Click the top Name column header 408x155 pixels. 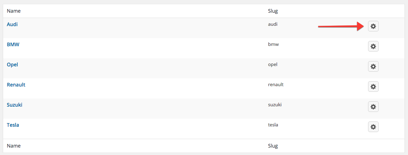coord(14,11)
